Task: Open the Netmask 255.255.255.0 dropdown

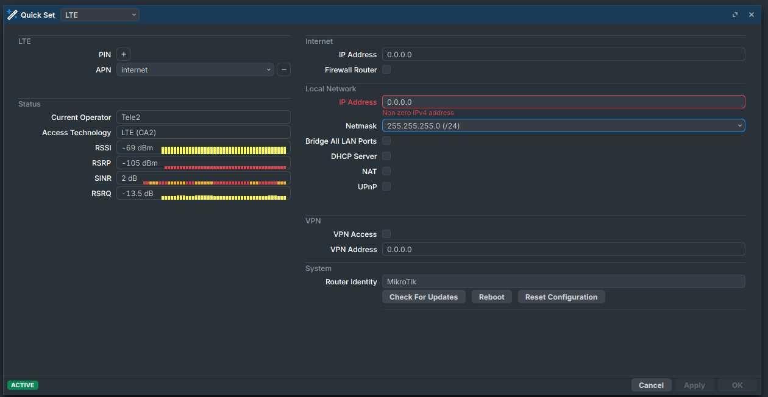Action: 563,125
